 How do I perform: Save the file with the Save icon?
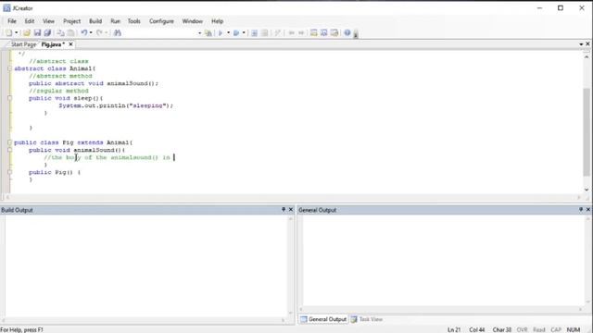pos(37,33)
